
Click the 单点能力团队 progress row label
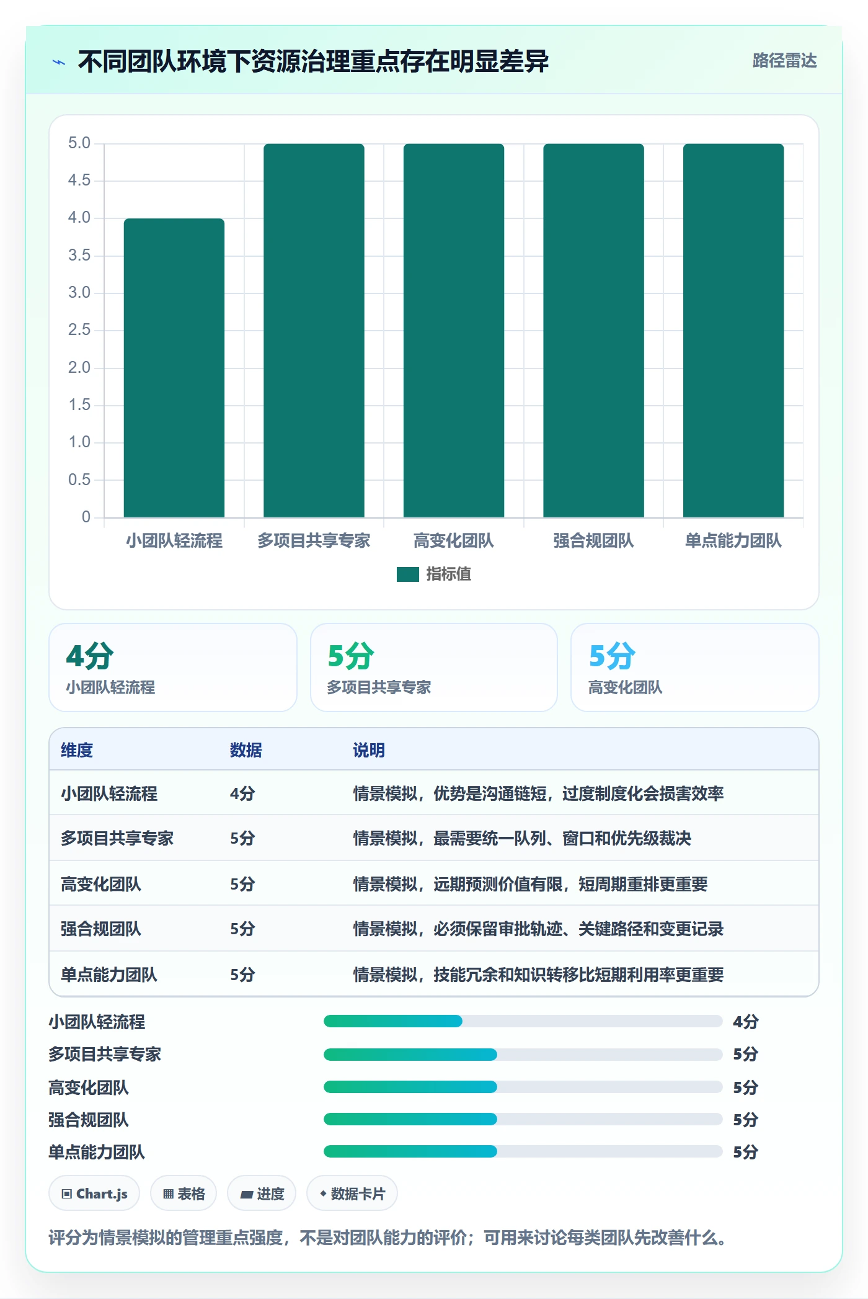point(97,1153)
